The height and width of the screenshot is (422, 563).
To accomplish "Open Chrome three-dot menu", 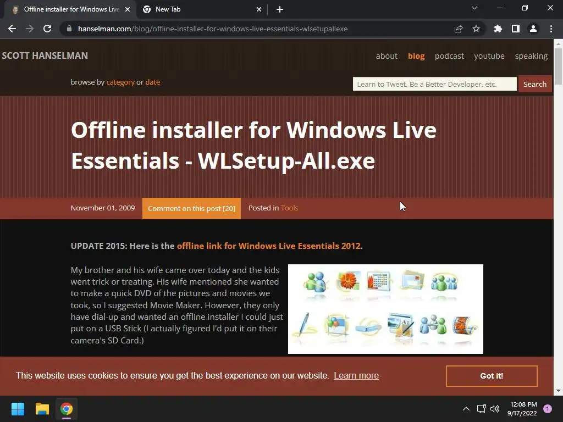I will pos(551,29).
